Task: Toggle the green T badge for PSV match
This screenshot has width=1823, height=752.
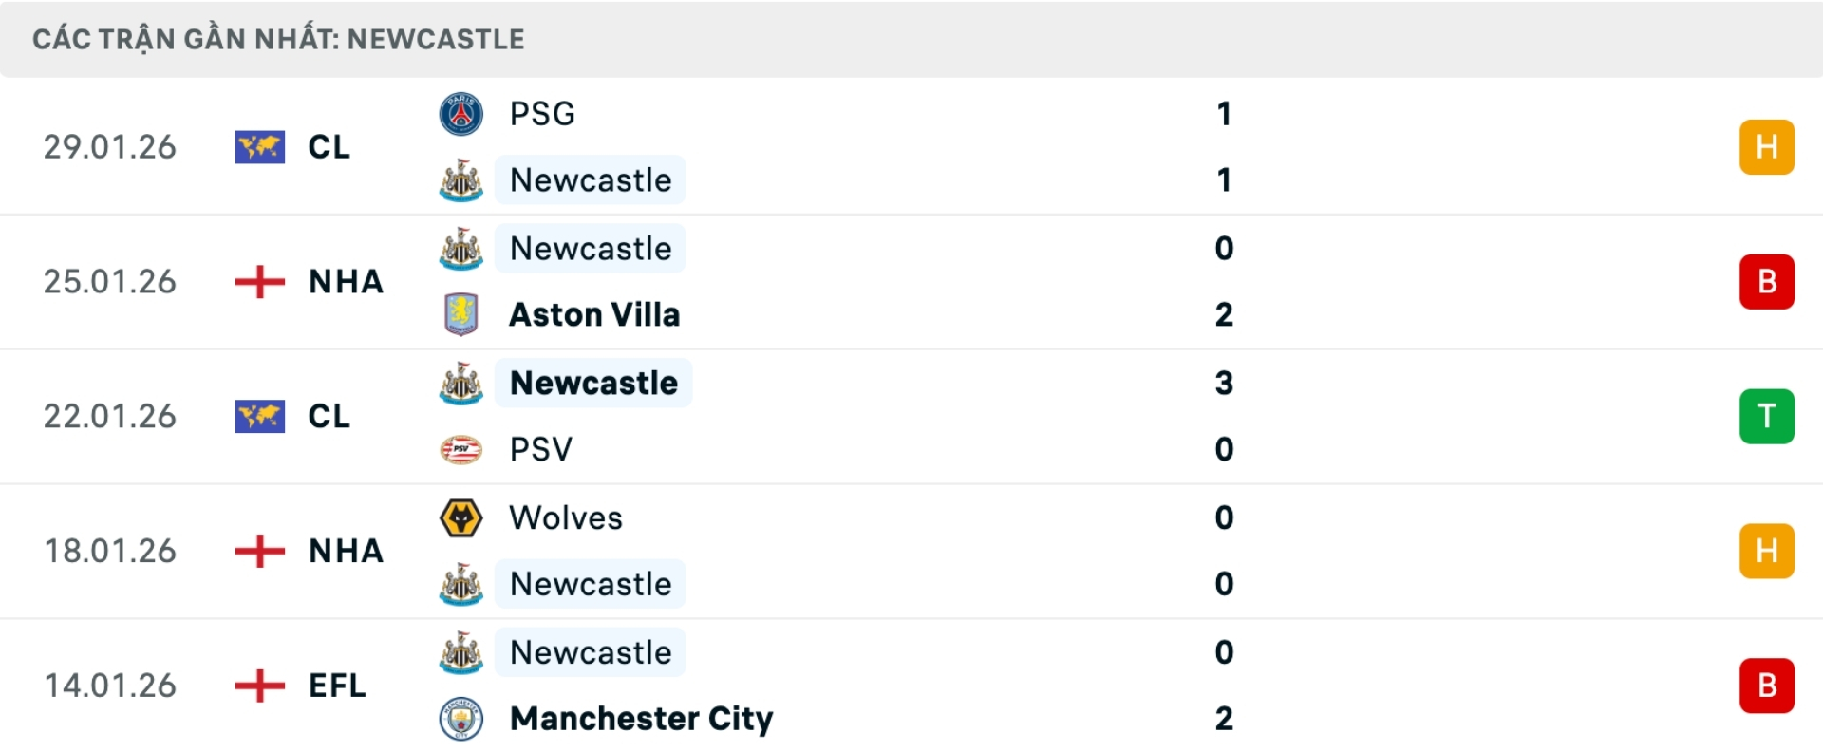Action: 1767,416
